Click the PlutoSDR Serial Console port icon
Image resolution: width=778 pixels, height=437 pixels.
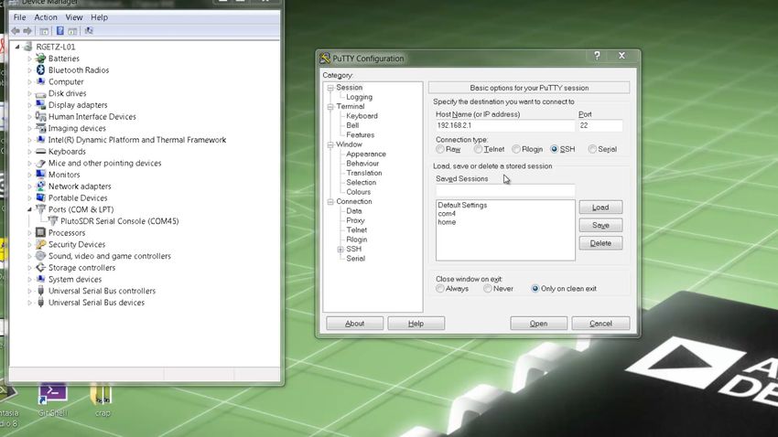53,221
